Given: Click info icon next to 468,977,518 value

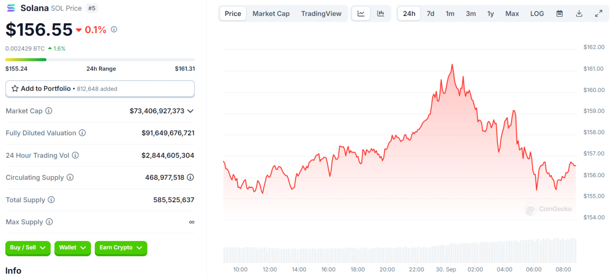Looking at the screenshot, I should (190, 178).
